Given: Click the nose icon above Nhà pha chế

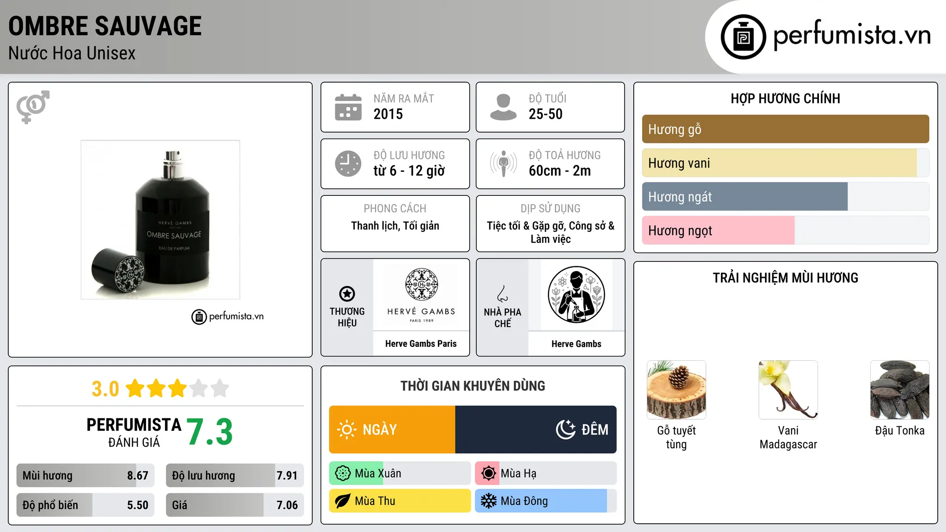Looking at the screenshot, I should [503, 294].
